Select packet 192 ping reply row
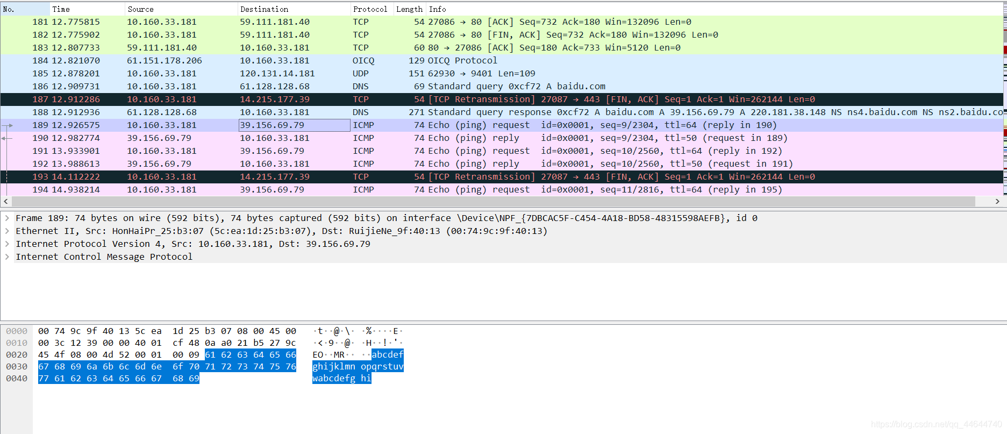 [502, 164]
